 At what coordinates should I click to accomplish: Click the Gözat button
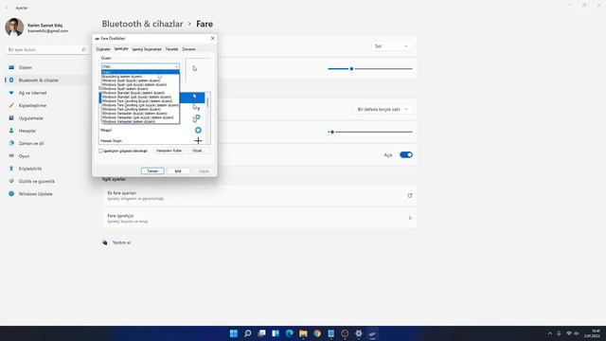[198, 151]
